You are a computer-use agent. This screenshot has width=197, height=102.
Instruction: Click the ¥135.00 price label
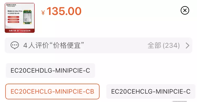[61, 11]
